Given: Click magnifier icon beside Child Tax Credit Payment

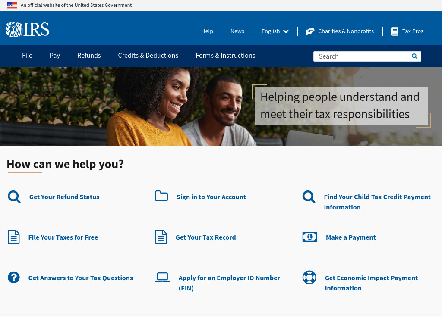Looking at the screenshot, I should 309,197.
